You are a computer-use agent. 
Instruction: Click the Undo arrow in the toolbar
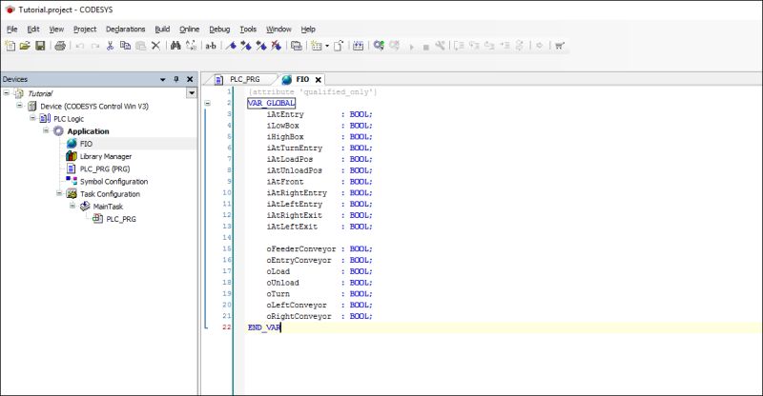point(80,46)
